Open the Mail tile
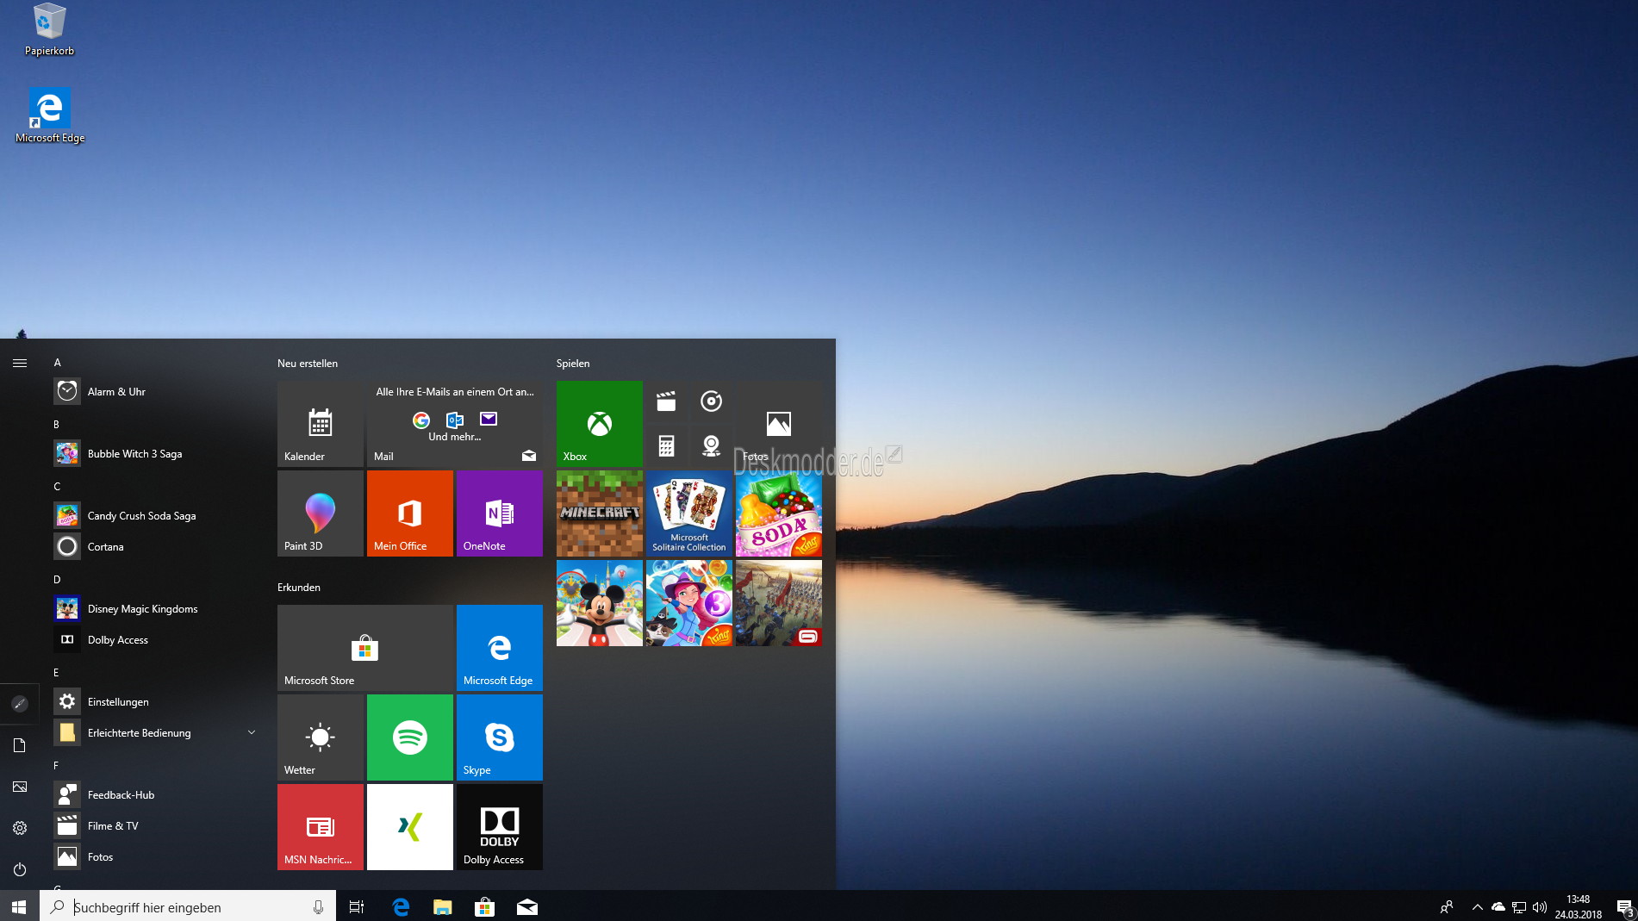Image resolution: width=1638 pixels, height=921 pixels. [x=455, y=424]
